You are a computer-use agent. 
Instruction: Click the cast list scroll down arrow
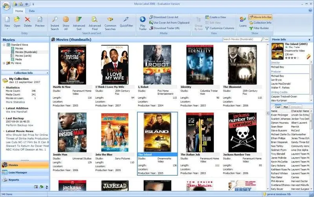click(311, 189)
